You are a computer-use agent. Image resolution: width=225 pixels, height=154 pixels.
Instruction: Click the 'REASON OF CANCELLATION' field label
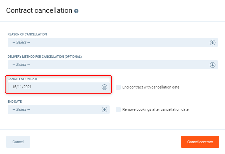27,34
